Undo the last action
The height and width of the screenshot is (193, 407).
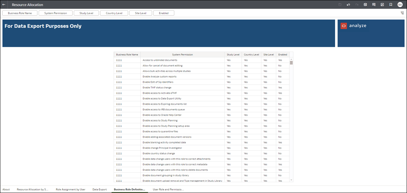pyautogui.click(x=348, y=5)
